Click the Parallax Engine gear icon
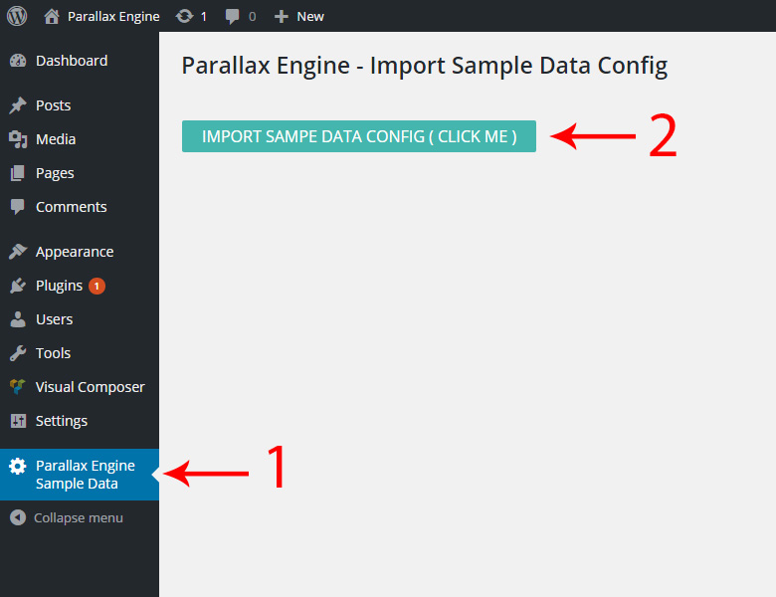The height and width of the screenshot is (597, 776). point(17,466)
